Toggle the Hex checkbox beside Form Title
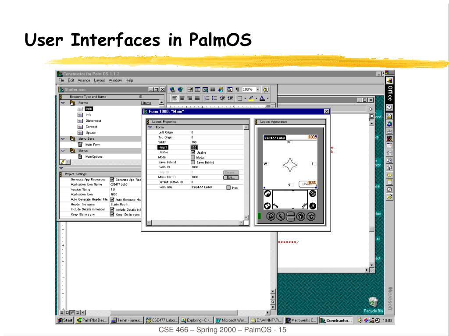The image size is (449, 336). tap(228, 187)
